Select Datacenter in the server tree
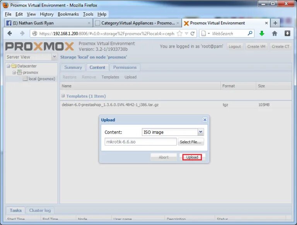The height and width of the screenshot is (225, 297). (27, 66)
